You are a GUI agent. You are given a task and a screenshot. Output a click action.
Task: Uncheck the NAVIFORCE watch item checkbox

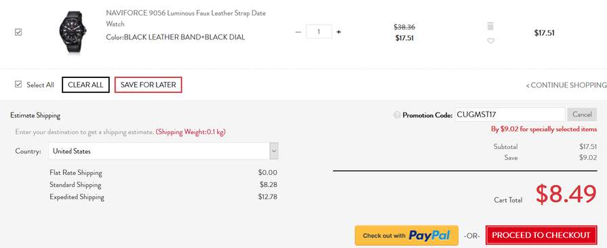(x=18, y=32)
